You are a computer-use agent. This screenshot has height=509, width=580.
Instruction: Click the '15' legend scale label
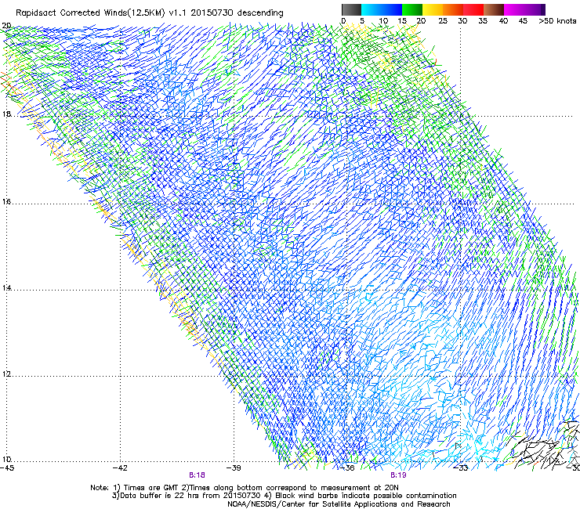402,21
